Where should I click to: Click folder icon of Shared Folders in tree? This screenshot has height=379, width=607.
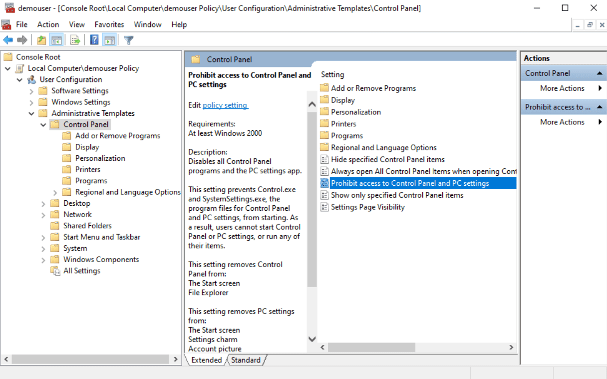point(55,226)
